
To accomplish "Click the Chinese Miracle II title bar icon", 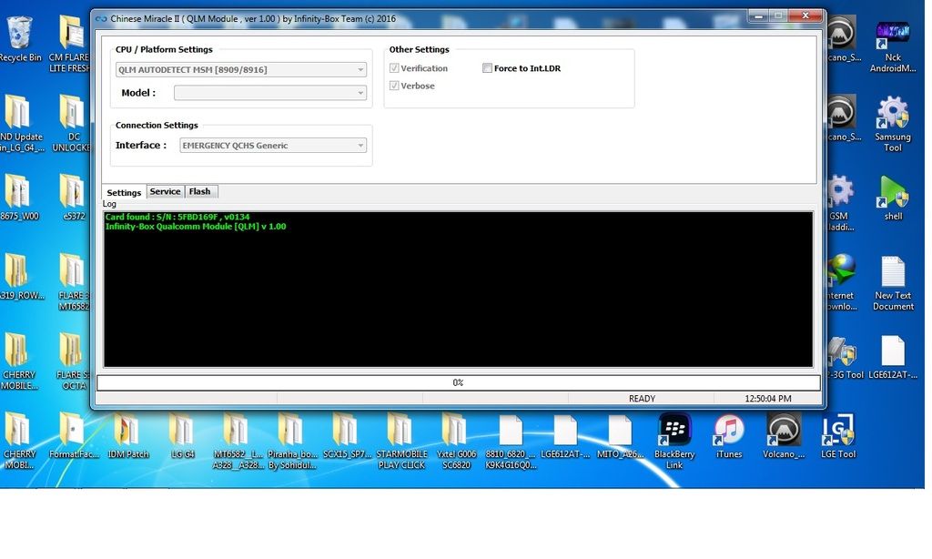I will (101, 18).
